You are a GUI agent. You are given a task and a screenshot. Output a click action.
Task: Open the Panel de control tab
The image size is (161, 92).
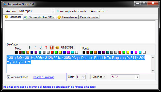[x=89, y=17]
